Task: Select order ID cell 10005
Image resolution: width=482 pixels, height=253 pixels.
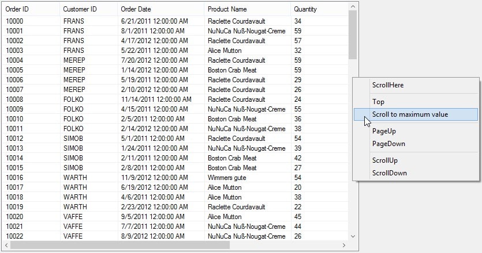Action: click(x=31, y=70)
